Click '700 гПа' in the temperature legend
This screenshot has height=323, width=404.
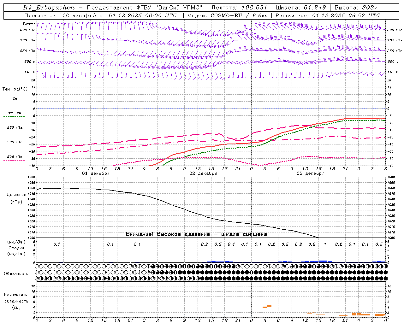click(15, 142)
